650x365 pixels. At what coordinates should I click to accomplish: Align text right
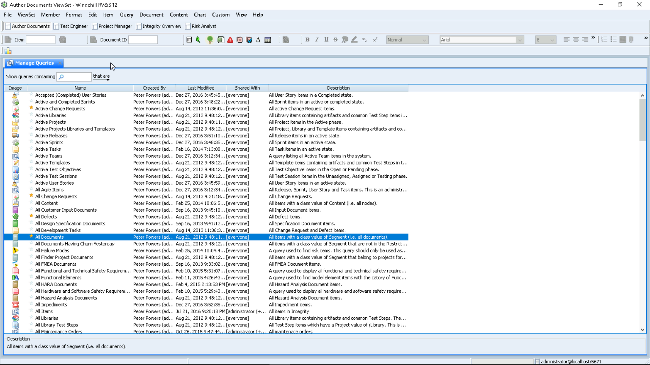(x=585, y=40)
